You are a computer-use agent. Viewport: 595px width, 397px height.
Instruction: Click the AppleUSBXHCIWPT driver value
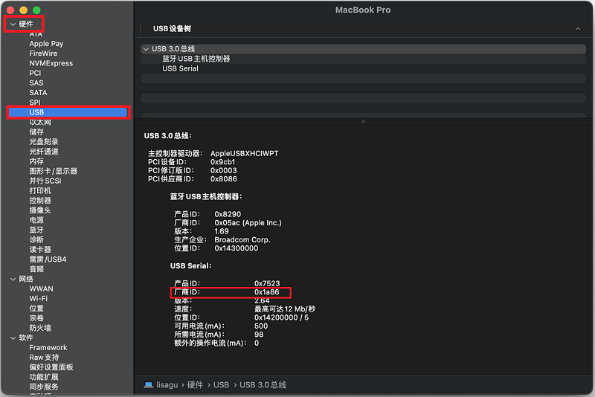pos(245,154)
